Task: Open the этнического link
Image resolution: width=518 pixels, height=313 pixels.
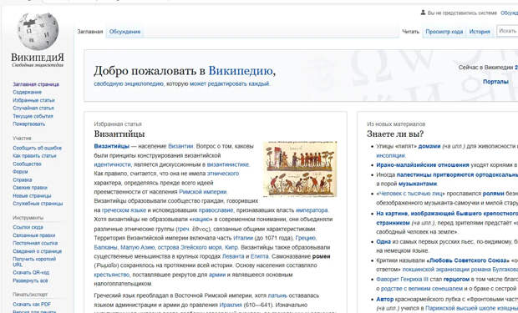Action: tap(223, 174)
